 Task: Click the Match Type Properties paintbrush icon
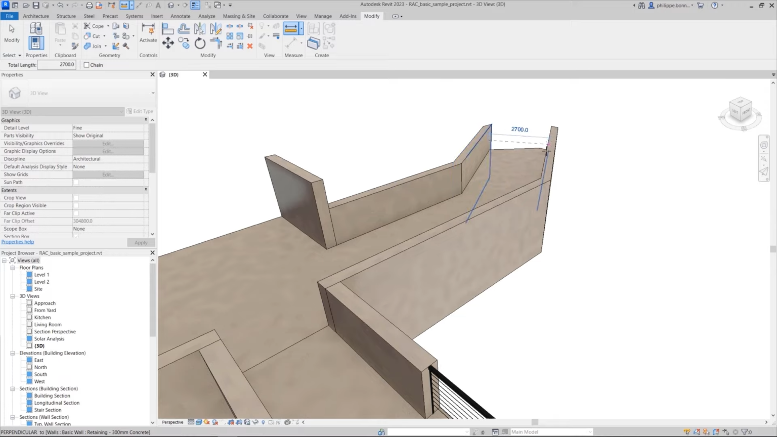pos(75,46)
